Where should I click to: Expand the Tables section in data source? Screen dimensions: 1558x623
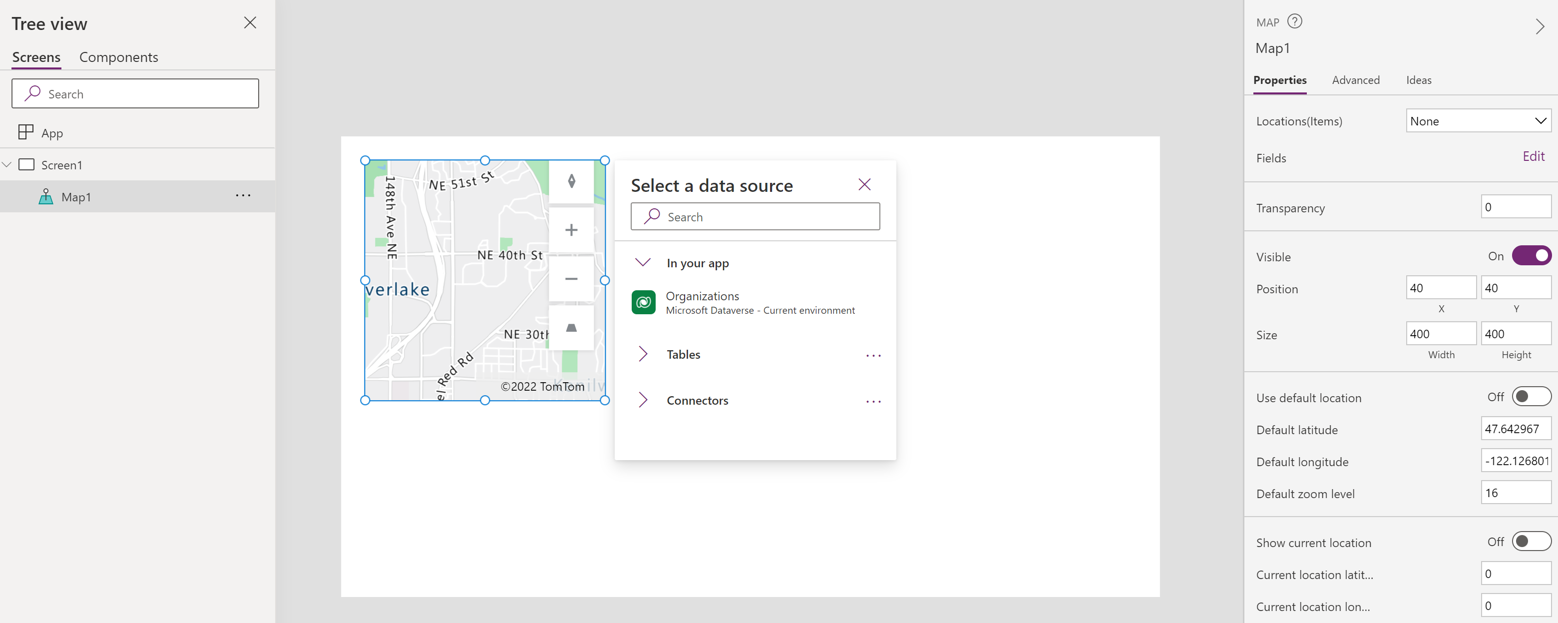(644, 354)
